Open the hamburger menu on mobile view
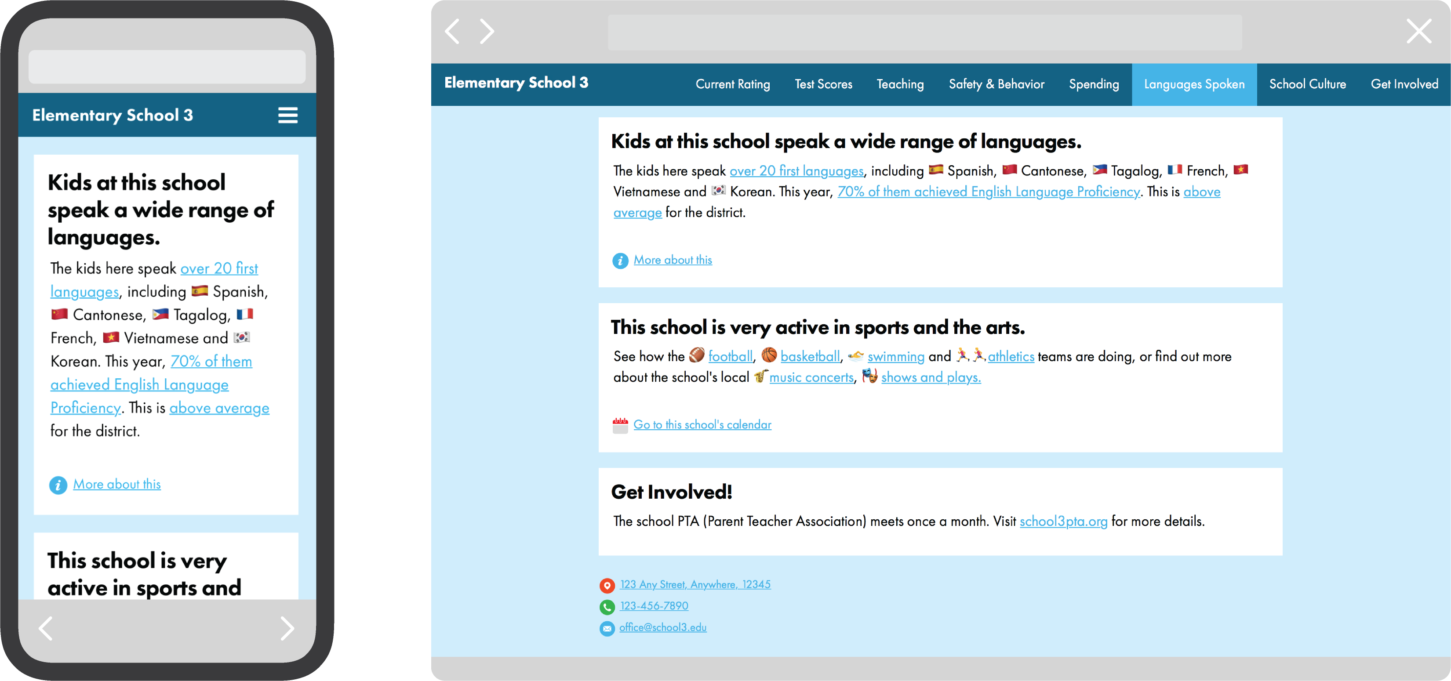The width and height of the screenshot is (1451, 681). point(288,116)
